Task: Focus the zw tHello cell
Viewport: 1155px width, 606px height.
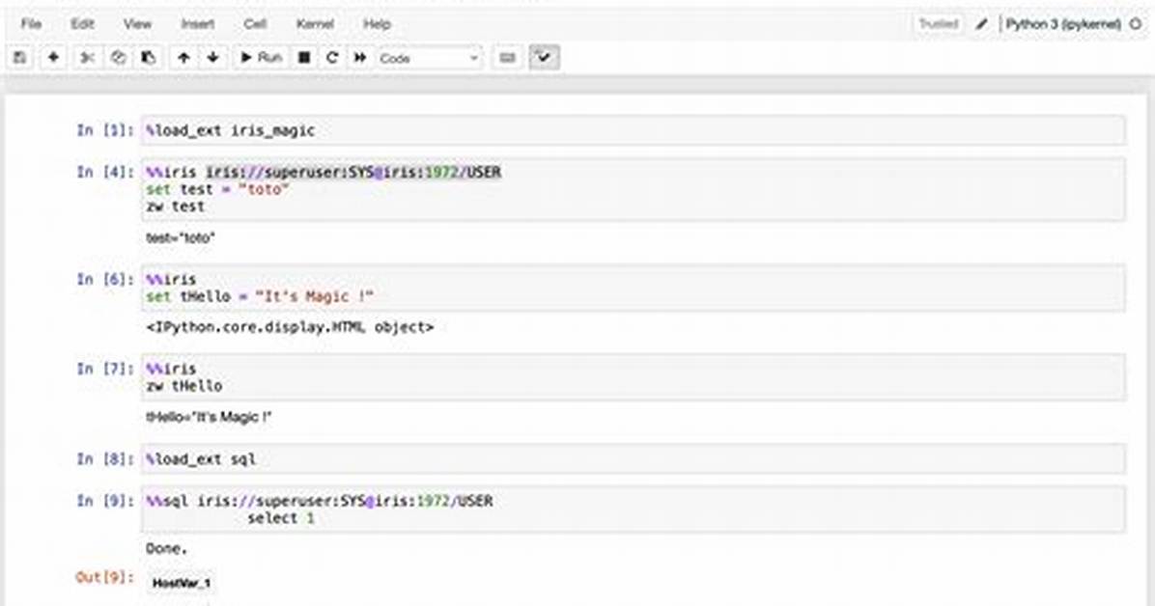Action: click(x=633, y=377)
